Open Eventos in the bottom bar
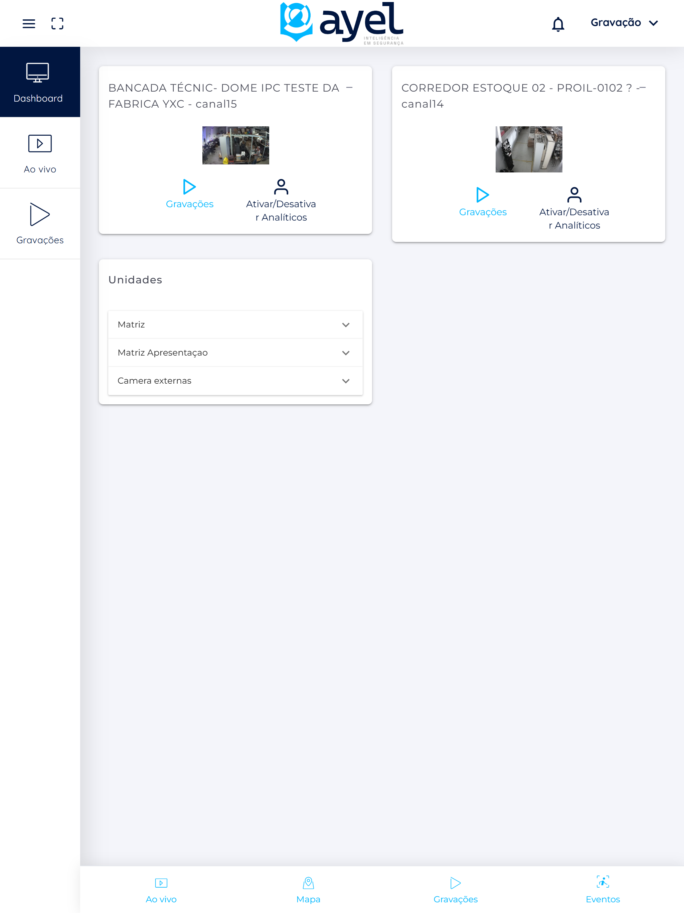 603,890
